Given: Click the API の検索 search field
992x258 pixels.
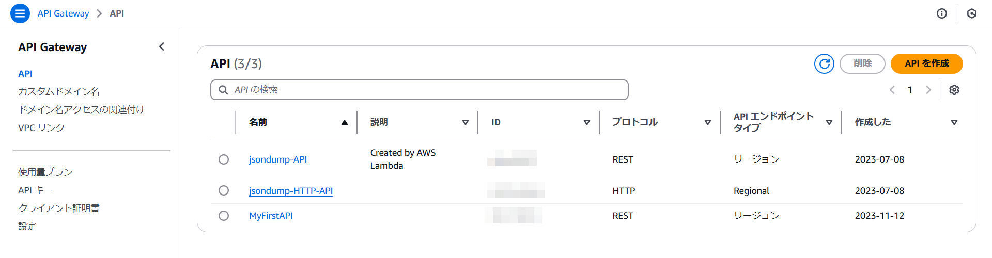Looking at the screenshot, I should 420,90.
